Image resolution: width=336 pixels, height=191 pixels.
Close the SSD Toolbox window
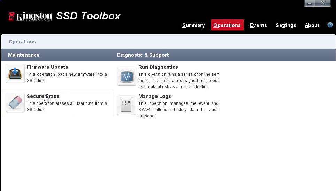coord(322,3)
